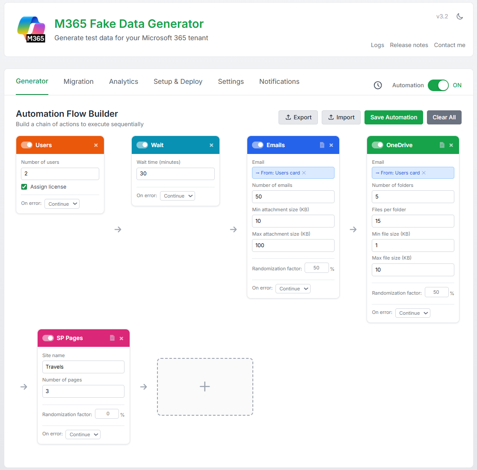Close the SP Pages card

[121, 338]
